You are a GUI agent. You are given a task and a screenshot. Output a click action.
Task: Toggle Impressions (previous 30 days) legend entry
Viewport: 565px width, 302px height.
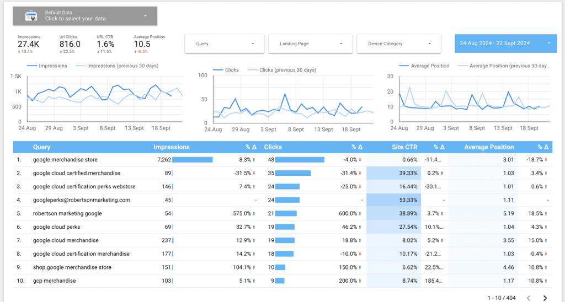117,66
